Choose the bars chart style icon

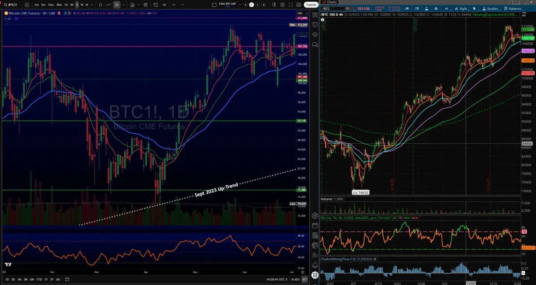click(100, 4)
